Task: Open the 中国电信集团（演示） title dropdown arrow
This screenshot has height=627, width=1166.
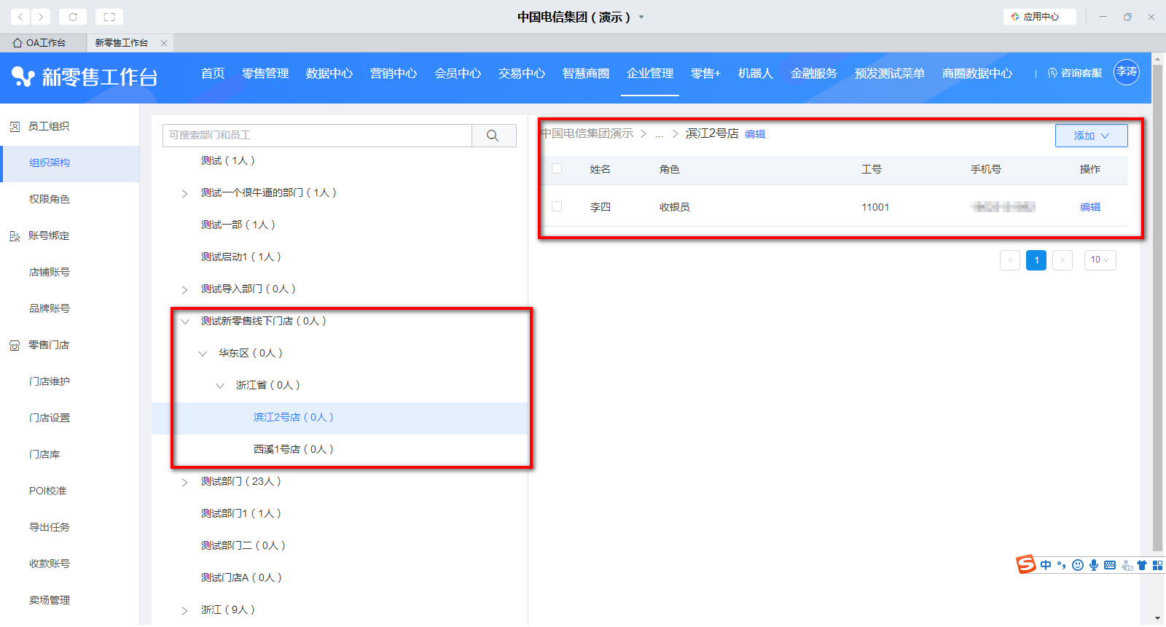Action: pyautogui.click(x=641, y=17)
